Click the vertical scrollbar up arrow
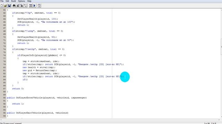This screenshot has width=222, height=124. (x=221, y=10)
